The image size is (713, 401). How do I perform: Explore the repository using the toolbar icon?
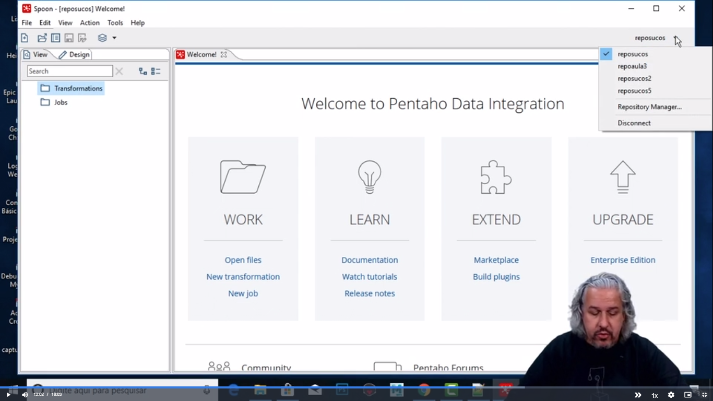(55, 38)
